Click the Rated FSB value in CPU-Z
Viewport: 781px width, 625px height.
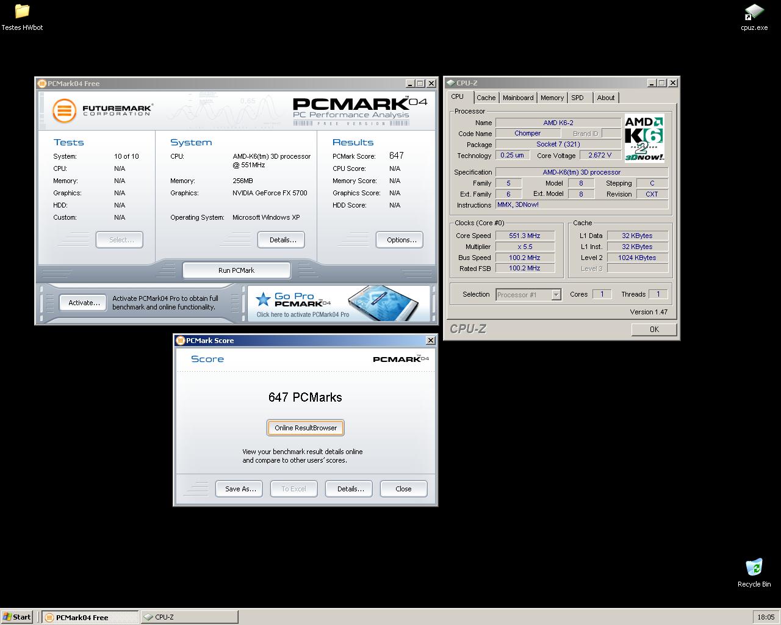[525, 268]
